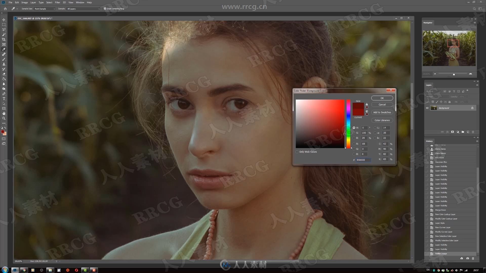Select the Healing Brush tool
This screenshot has width=486, height=273.
tap(4, 54)
